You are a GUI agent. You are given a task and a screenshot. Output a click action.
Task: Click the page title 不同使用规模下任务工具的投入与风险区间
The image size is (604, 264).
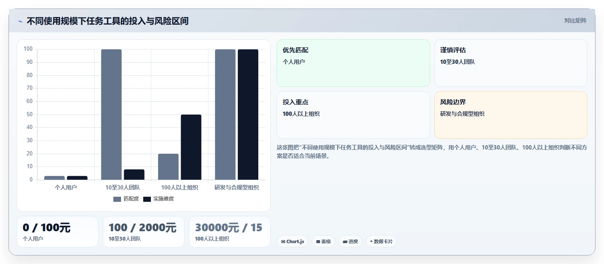(107, 21)
